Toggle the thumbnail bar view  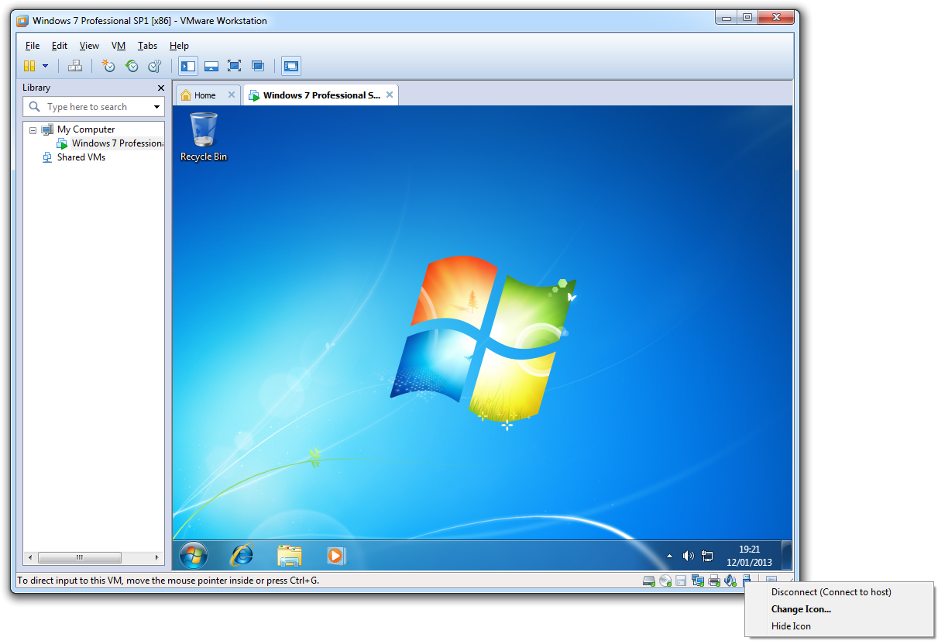click(211, 67)
